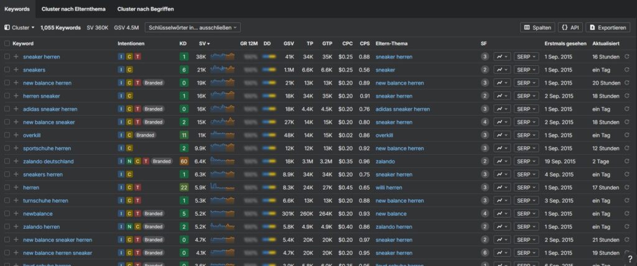Select the checkbox for turnschuhe herren row

pos(7,200)
